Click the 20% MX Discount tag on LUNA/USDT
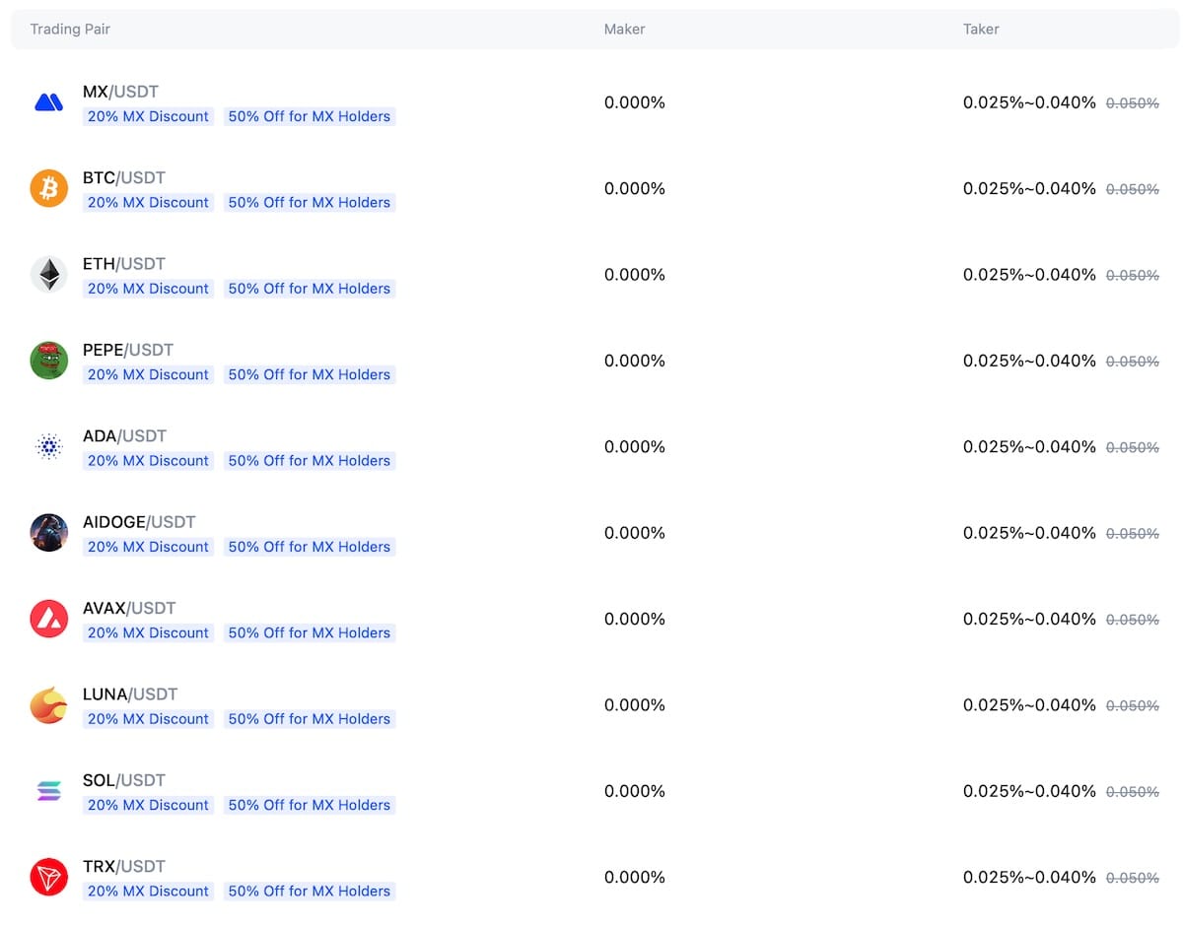The height and width of the screenshot is (926, 1183). click(x=148, y=719)
